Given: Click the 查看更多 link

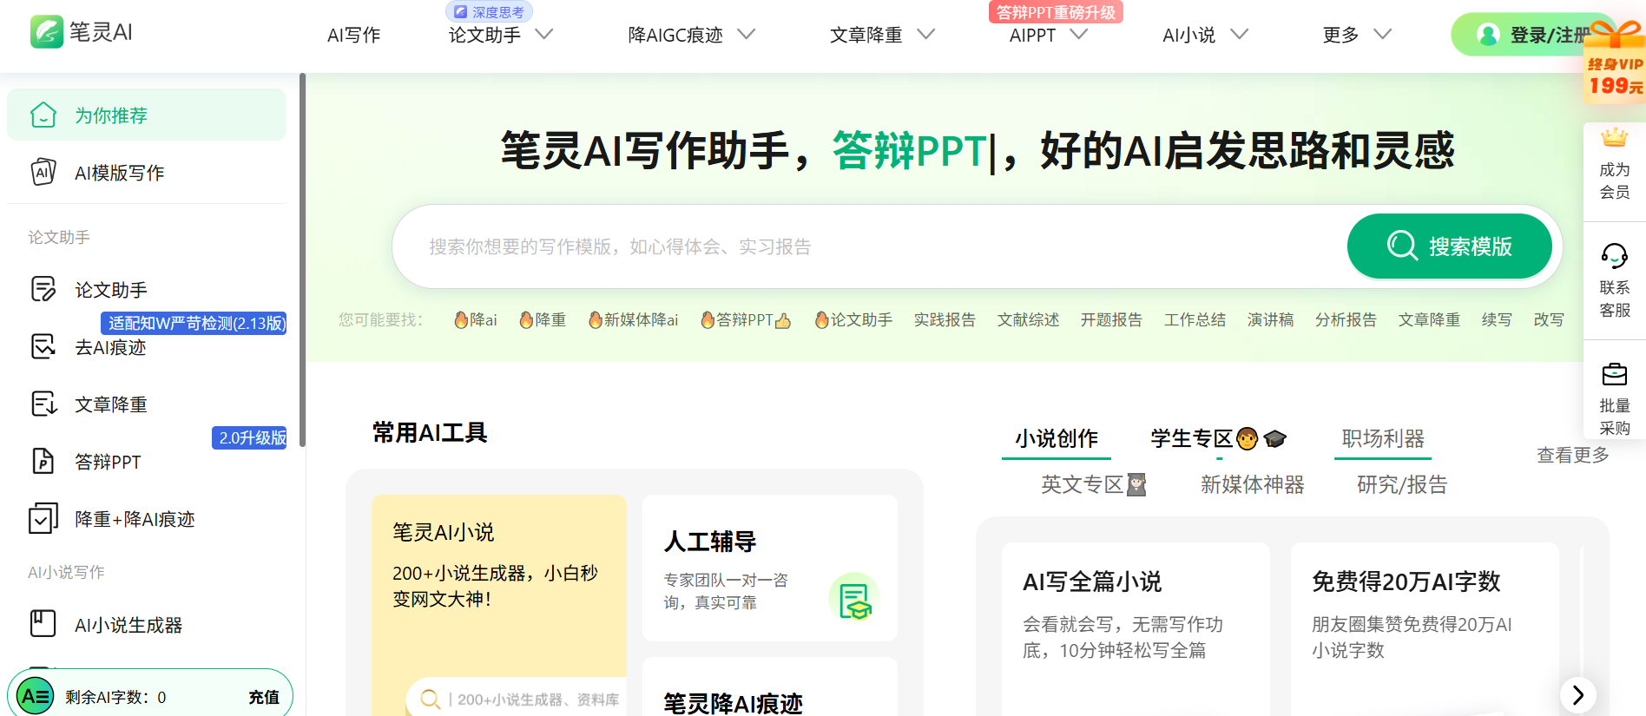Looking at the screenshot, I should tap(1572, 455).
